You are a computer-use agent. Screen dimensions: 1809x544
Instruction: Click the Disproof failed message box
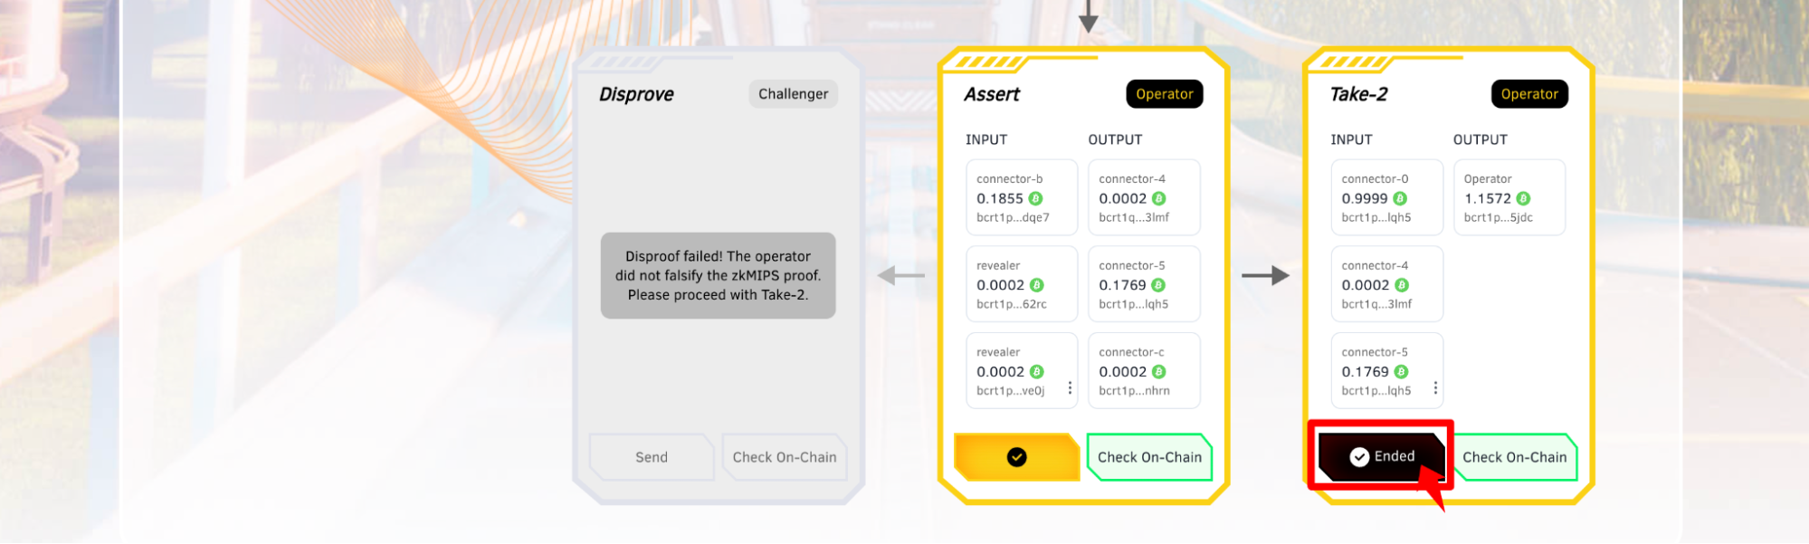[x=718, y=275]
